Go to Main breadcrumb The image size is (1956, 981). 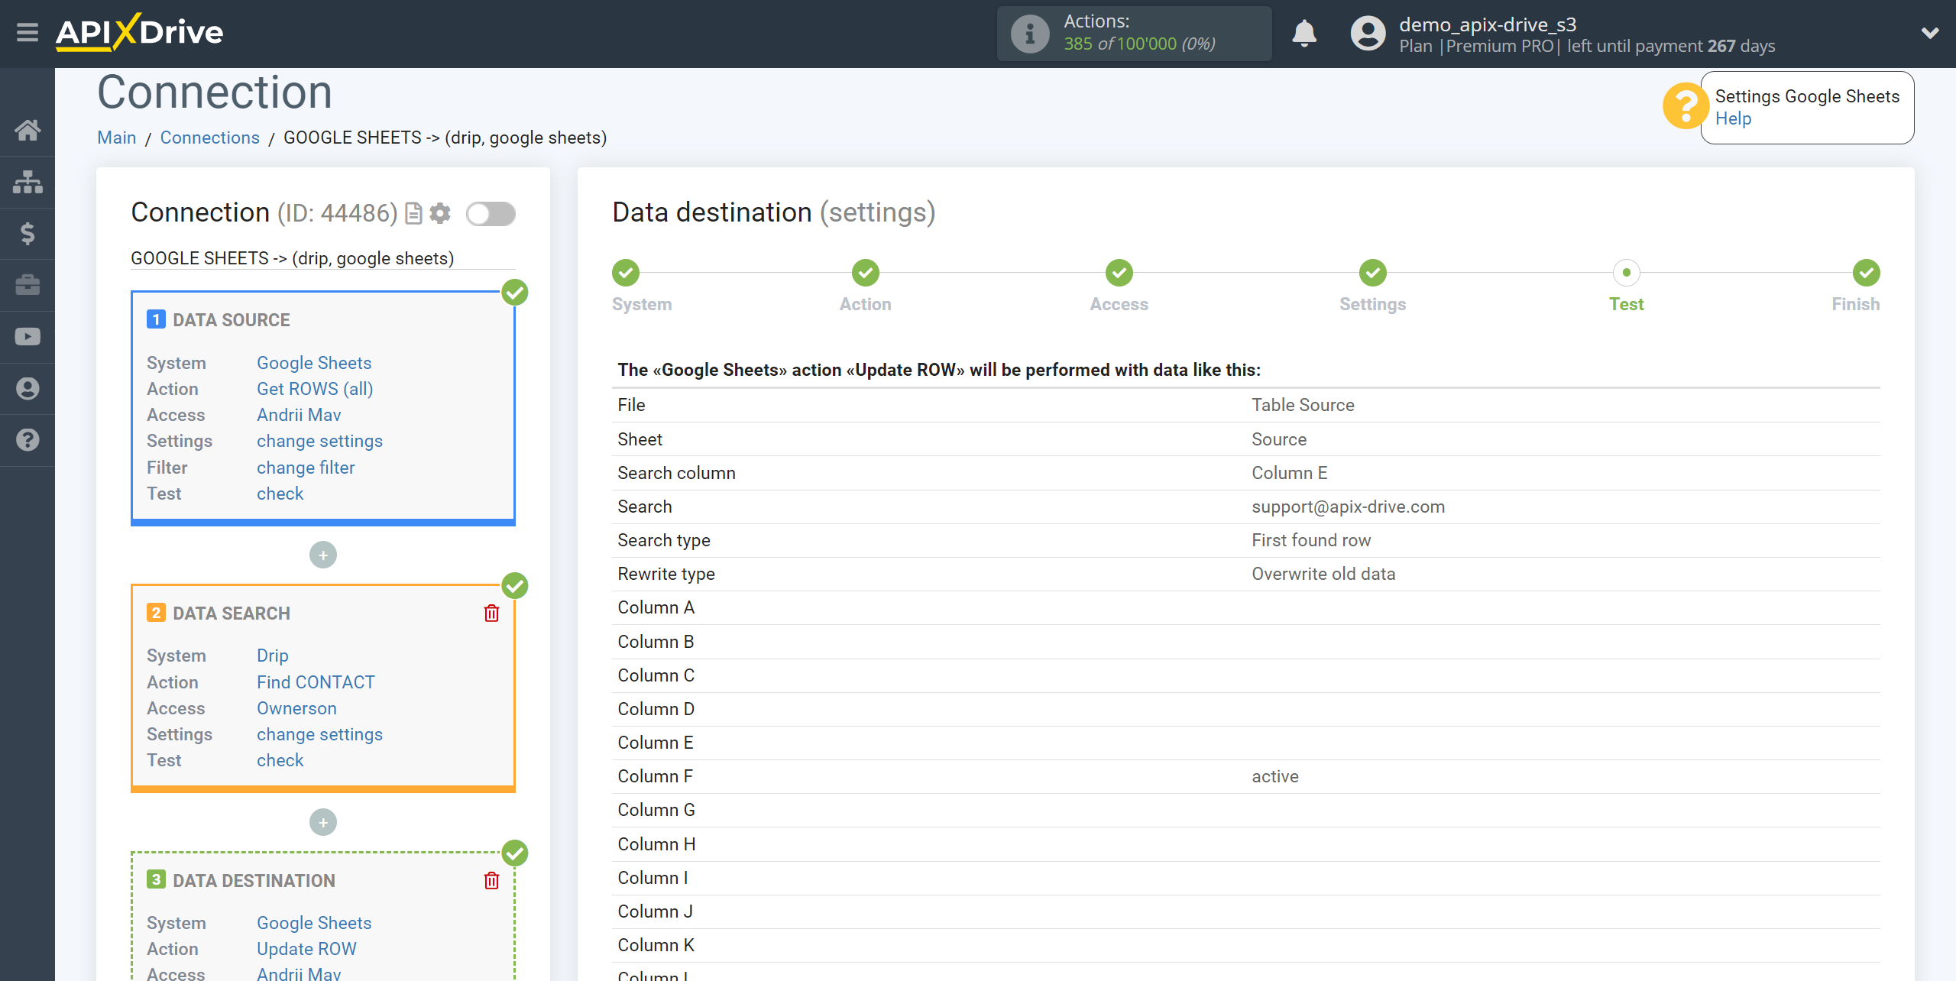(x=117, y=138)
